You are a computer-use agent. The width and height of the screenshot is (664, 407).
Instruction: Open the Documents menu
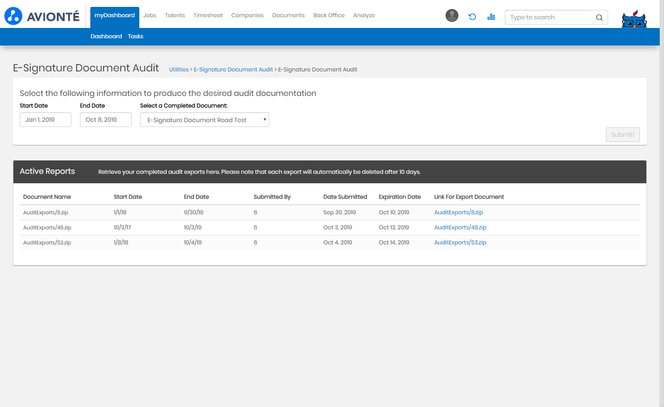288,15
